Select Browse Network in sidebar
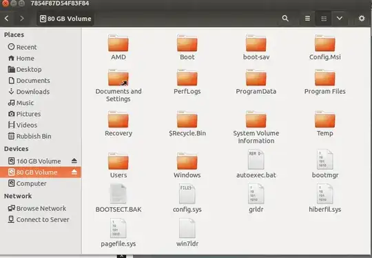Viewport: 372px width, 258px height. point(37,208)
